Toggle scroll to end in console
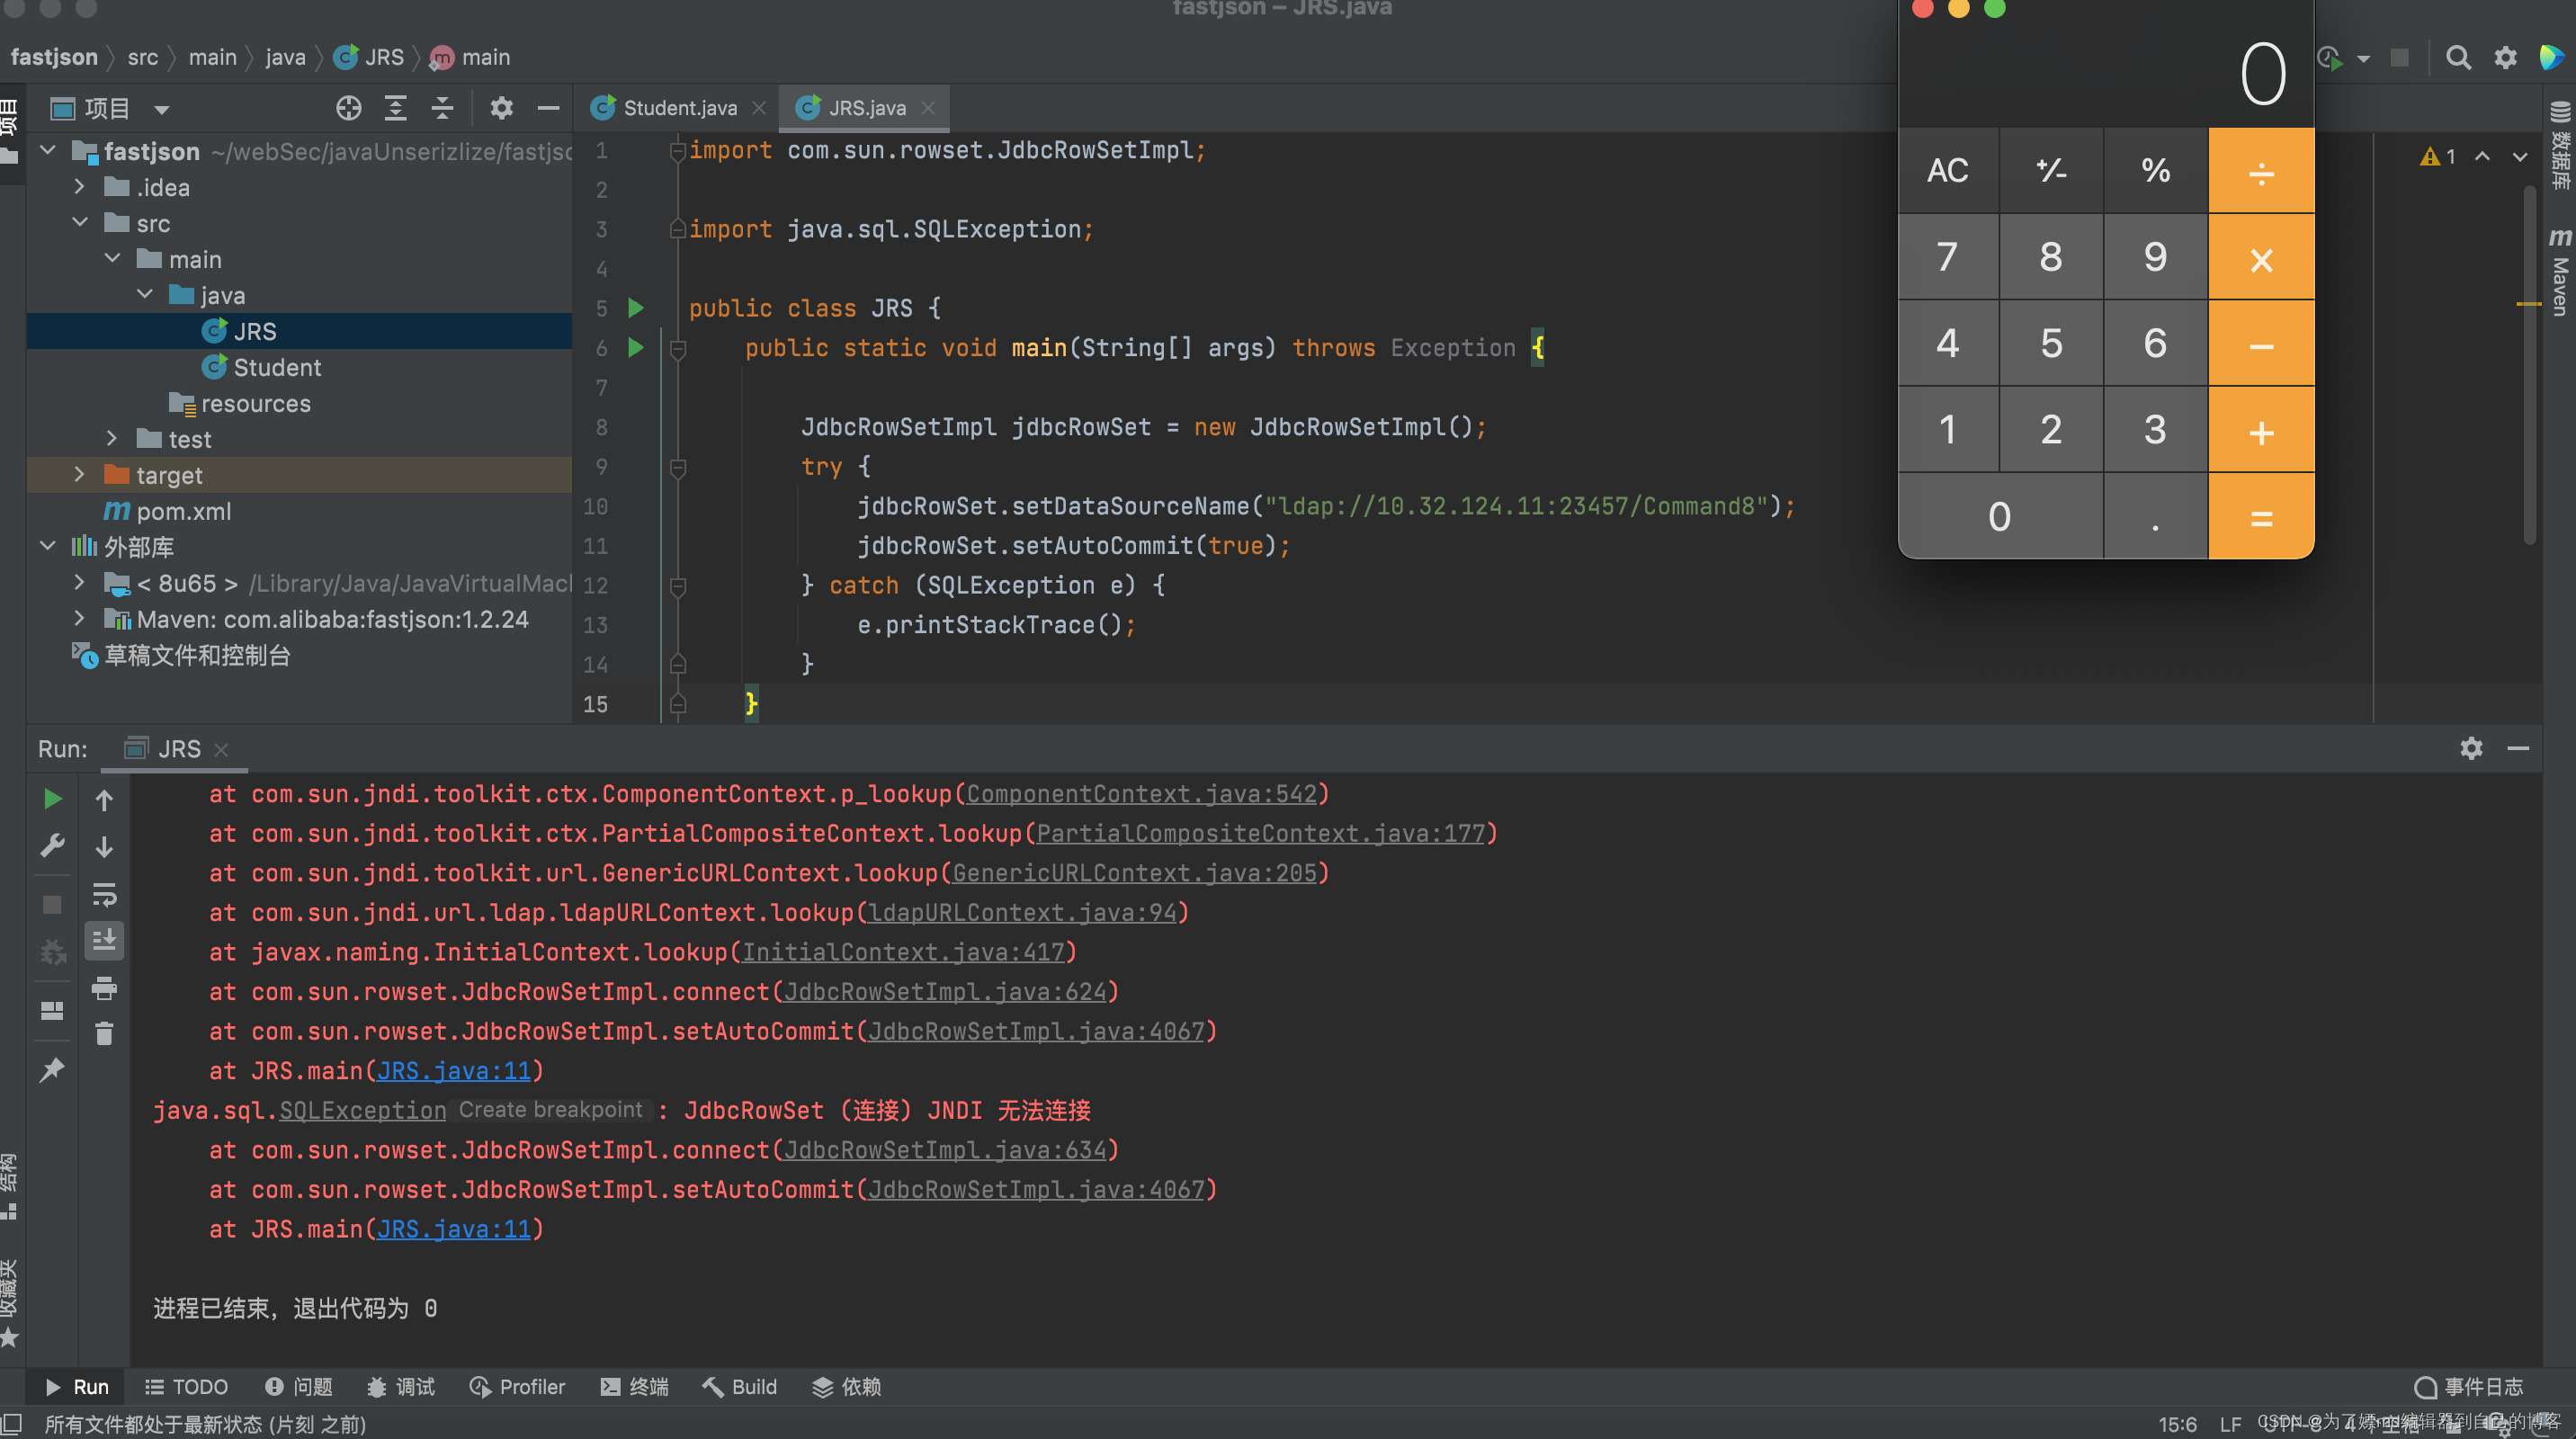Image resolution: width=2576 pixels, height=1439 pixels. 104,941
